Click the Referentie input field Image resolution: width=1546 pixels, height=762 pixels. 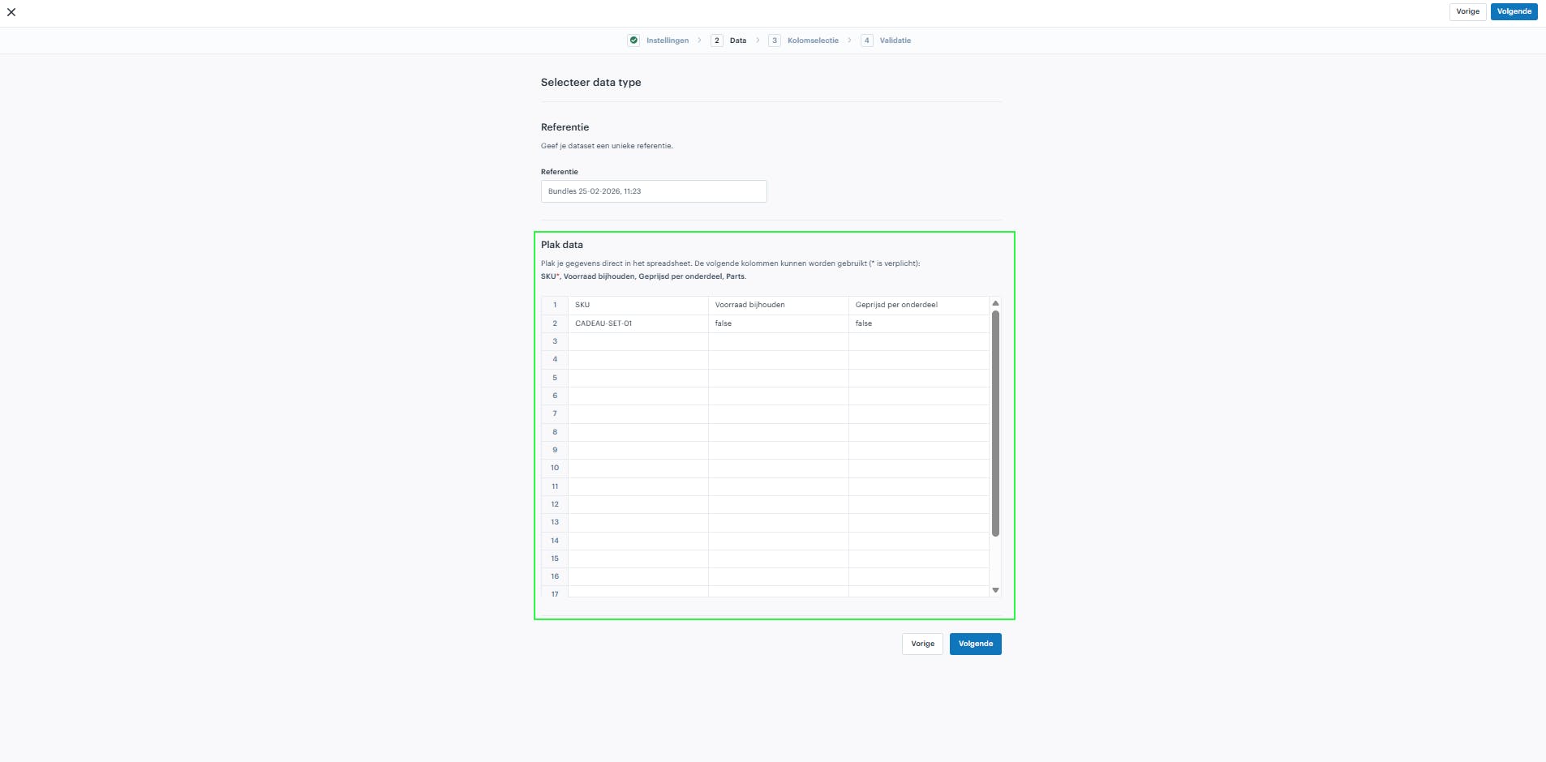[x=654, y=191]
